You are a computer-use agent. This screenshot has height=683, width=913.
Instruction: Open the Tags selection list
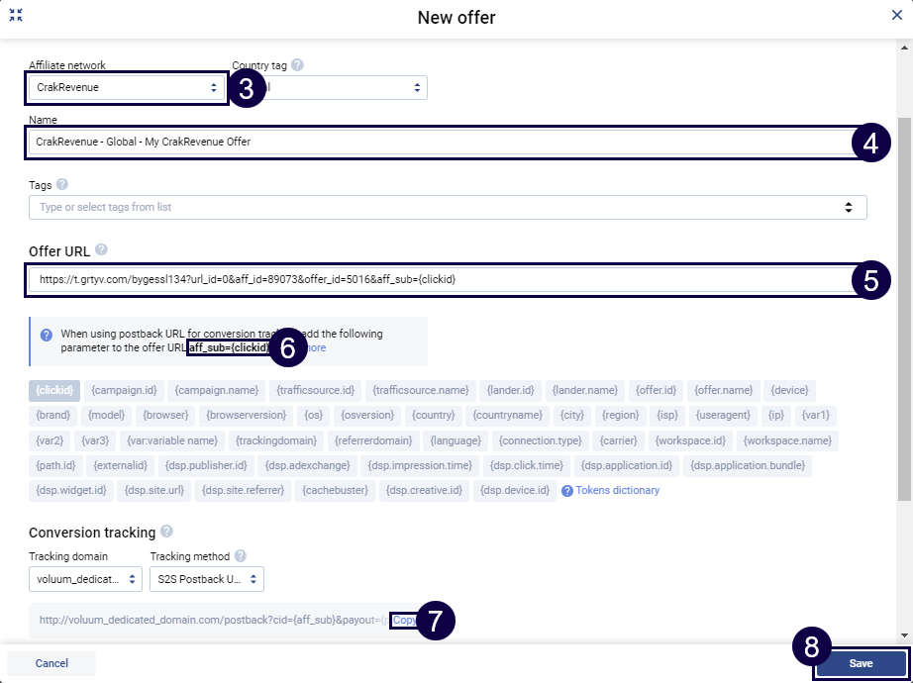[x=448, y=207]
